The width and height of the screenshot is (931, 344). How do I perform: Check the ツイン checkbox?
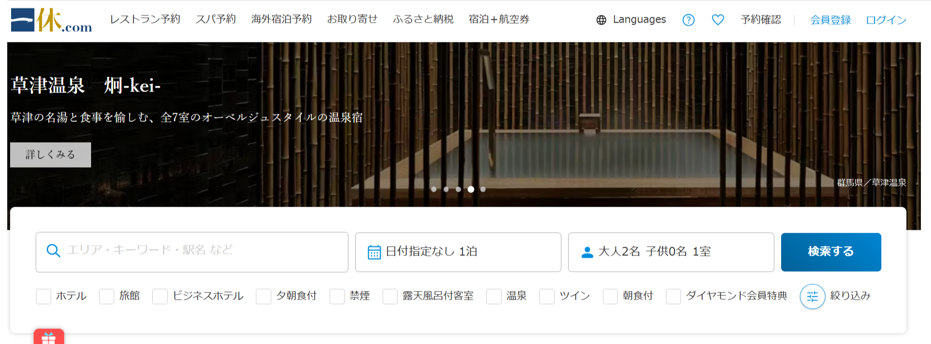(x=547, y=296)
